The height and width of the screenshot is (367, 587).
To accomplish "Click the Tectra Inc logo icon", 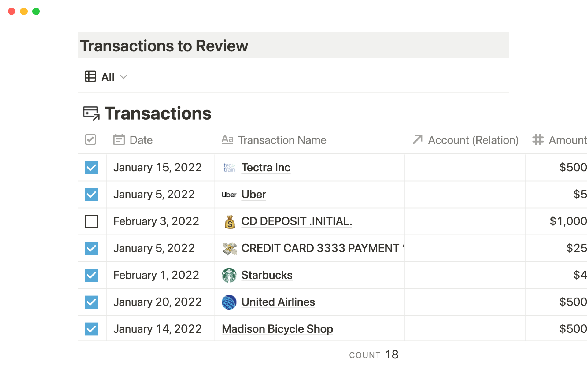I will [229, 168].
